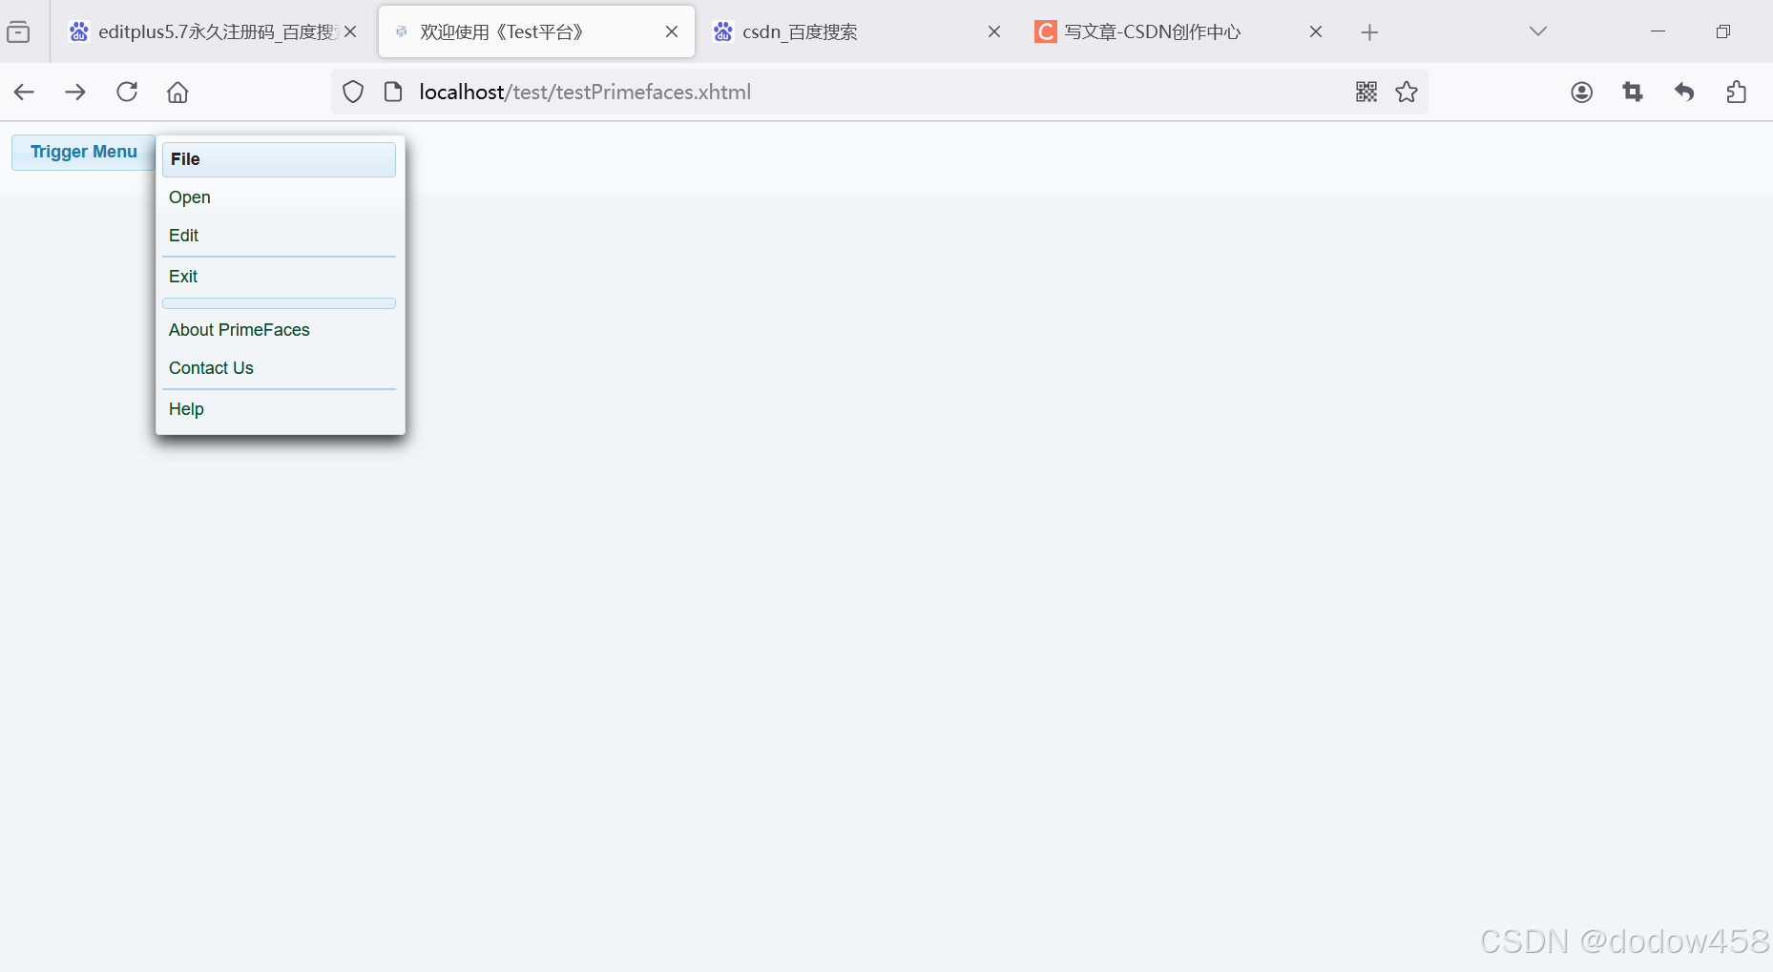Restore down the browser window
This screenshot has height=972, width=1773.
click(x=1723, y=31)
